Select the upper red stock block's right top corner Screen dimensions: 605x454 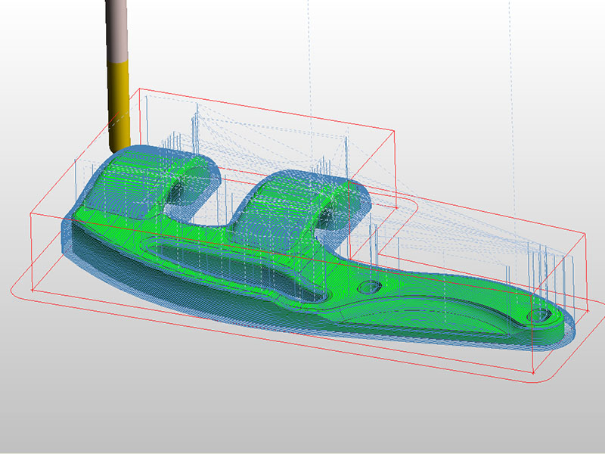point(396,129)
